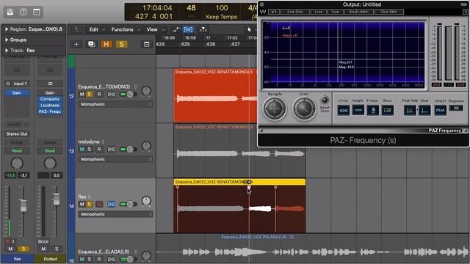Click the Automation curve icon in menu bar
Image resolution: width=470 pixels, height=264 pixels.
click(176, 29)
